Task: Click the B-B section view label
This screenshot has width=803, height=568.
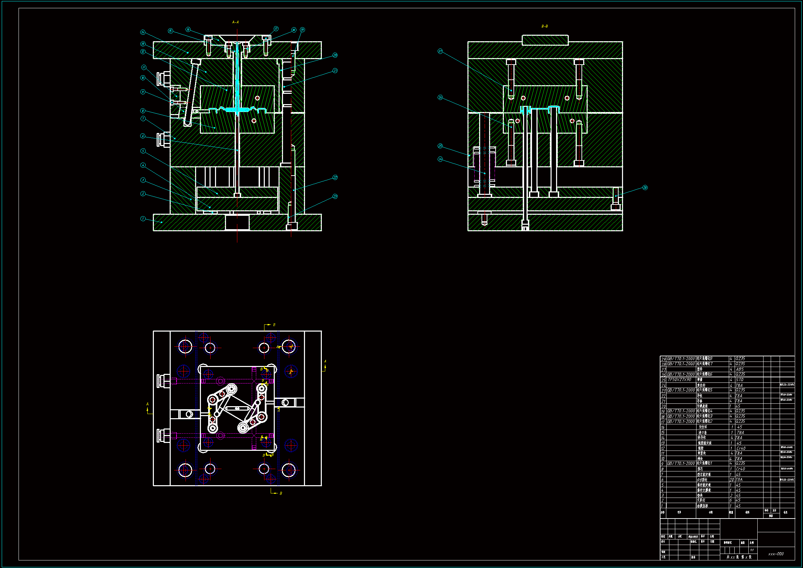Action: (544, 26)
